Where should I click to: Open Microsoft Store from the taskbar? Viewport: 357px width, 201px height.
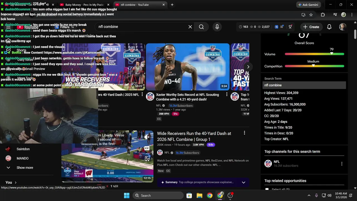[189, 195]
